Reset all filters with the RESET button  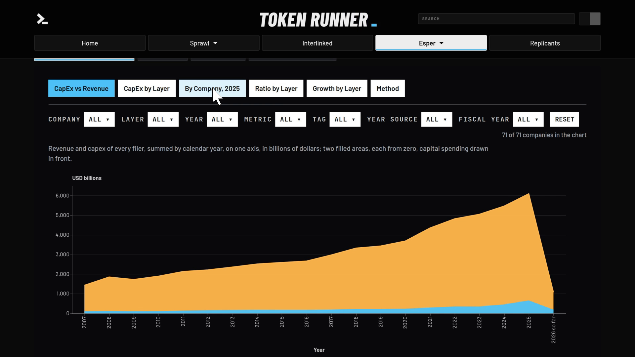click(x=565, y=119)
